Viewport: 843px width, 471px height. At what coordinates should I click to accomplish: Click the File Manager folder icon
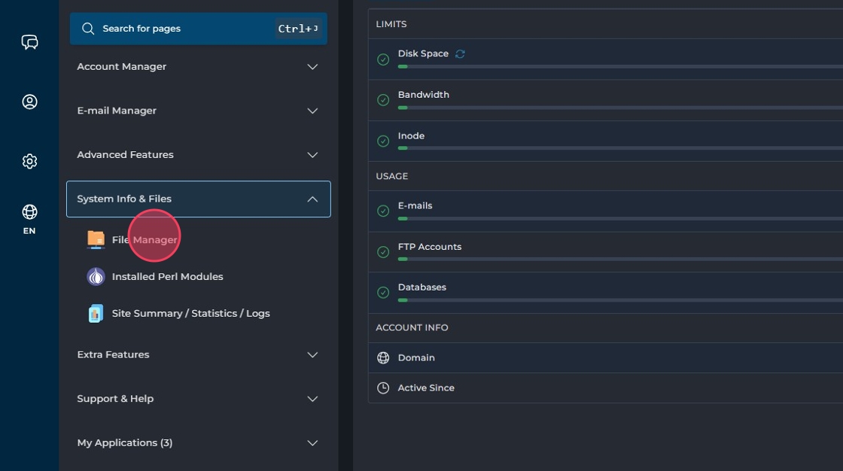[96, 239]
